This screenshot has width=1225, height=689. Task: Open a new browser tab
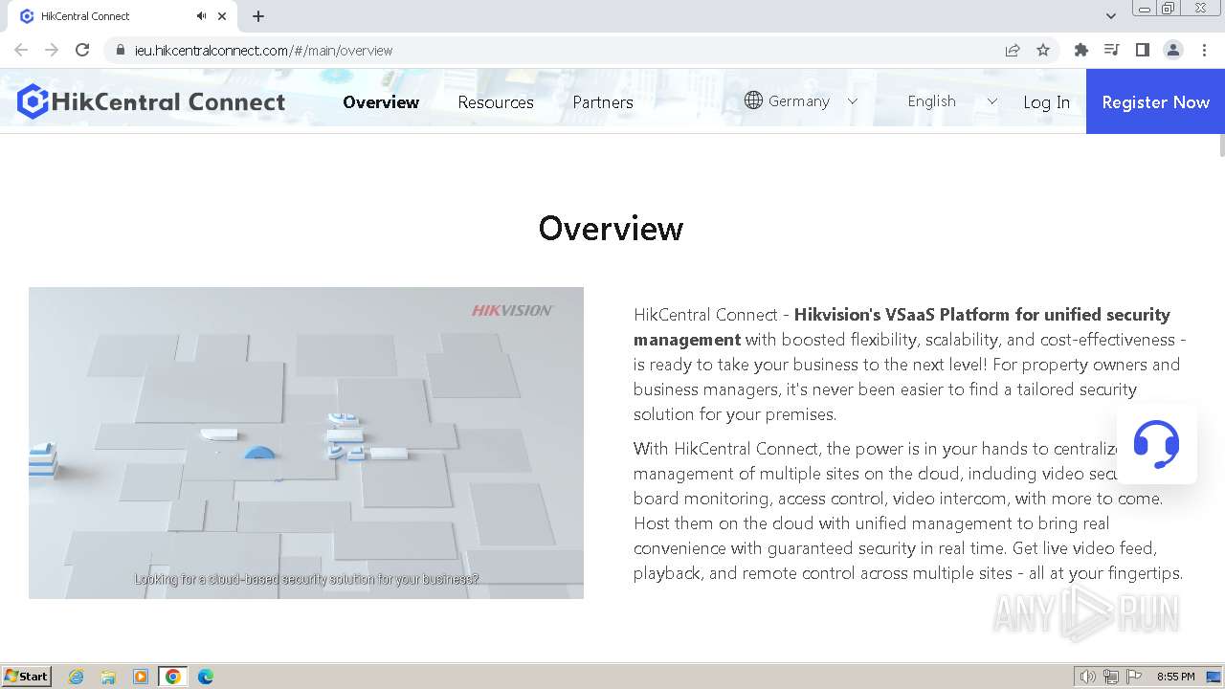[x=258, y=16]
